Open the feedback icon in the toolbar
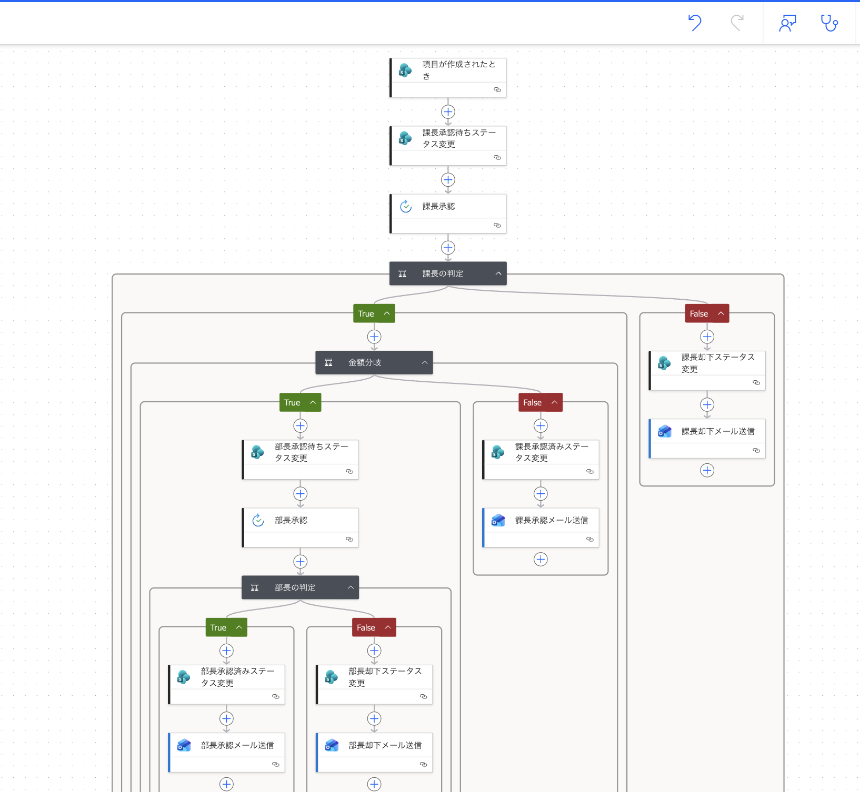 click(787, 23)
